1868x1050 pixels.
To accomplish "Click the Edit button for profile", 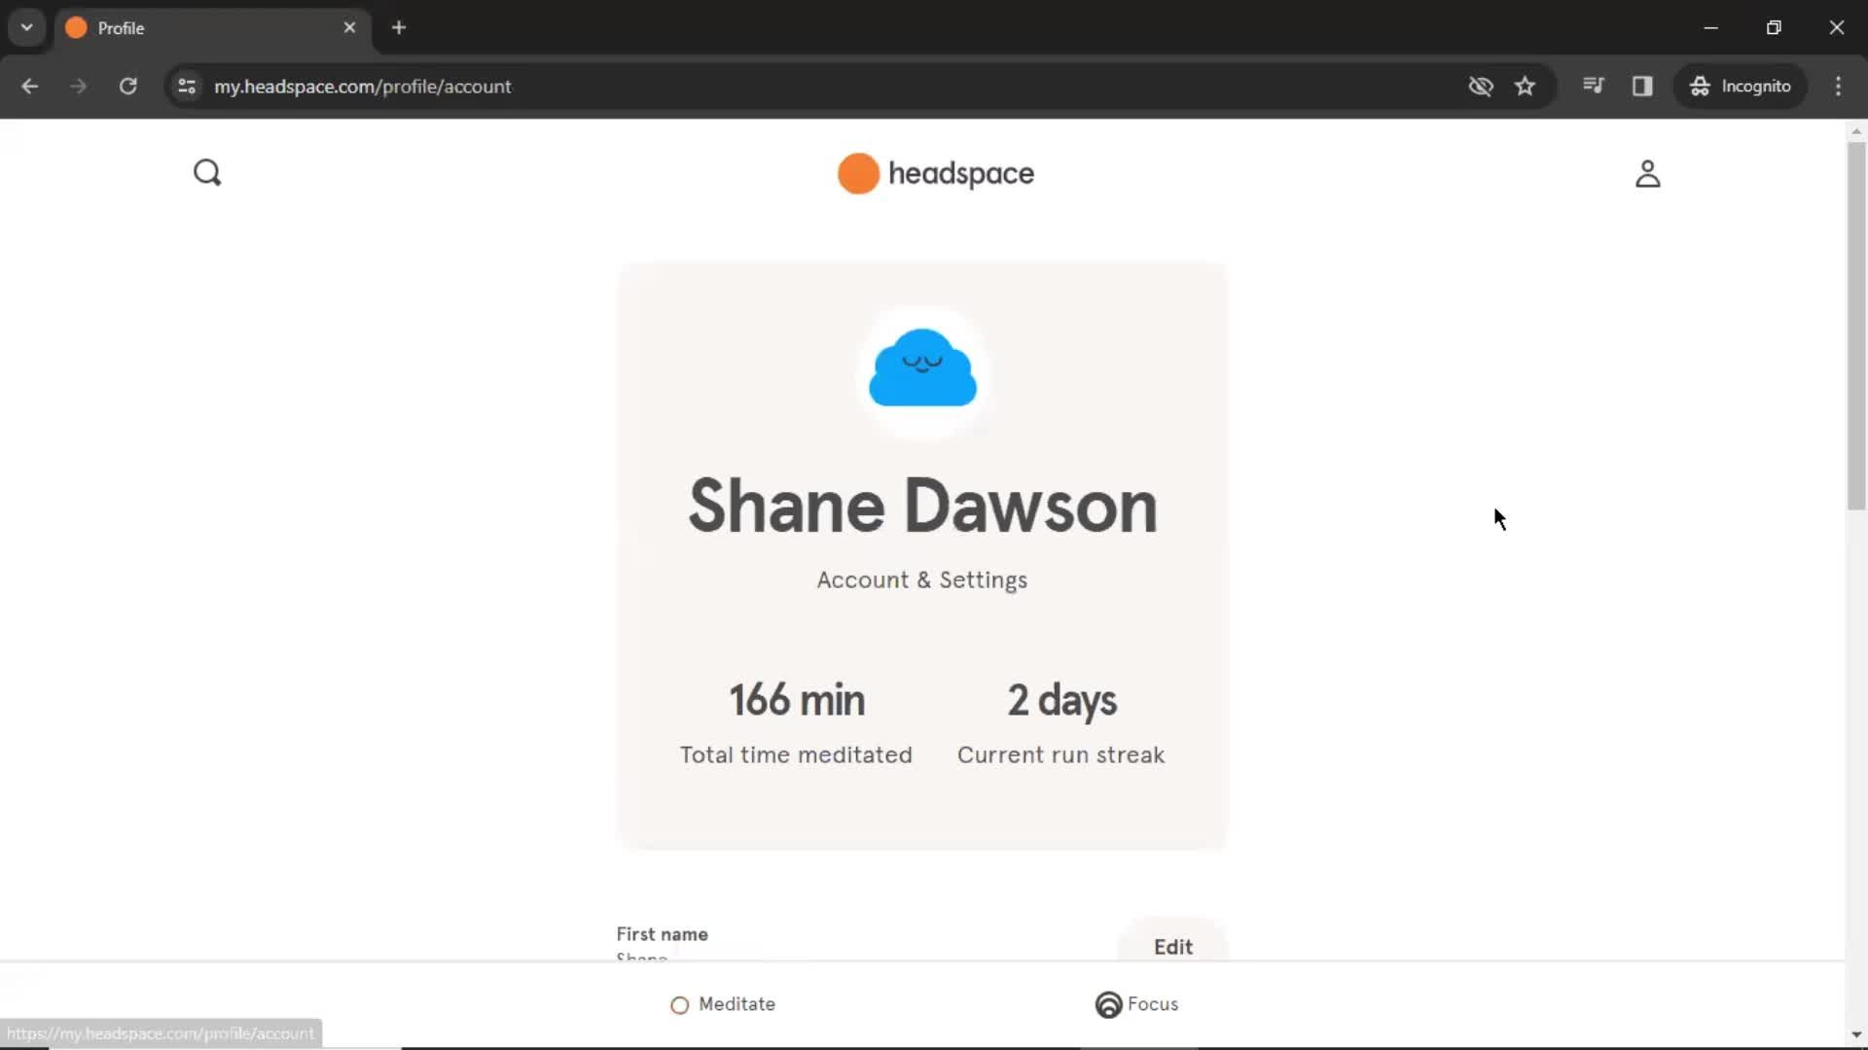I will (1172, 946).
